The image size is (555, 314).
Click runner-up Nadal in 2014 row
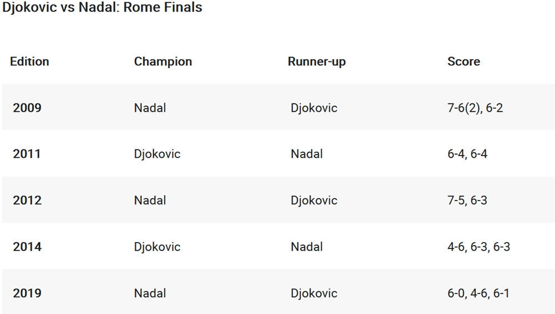tap(306, 246)
